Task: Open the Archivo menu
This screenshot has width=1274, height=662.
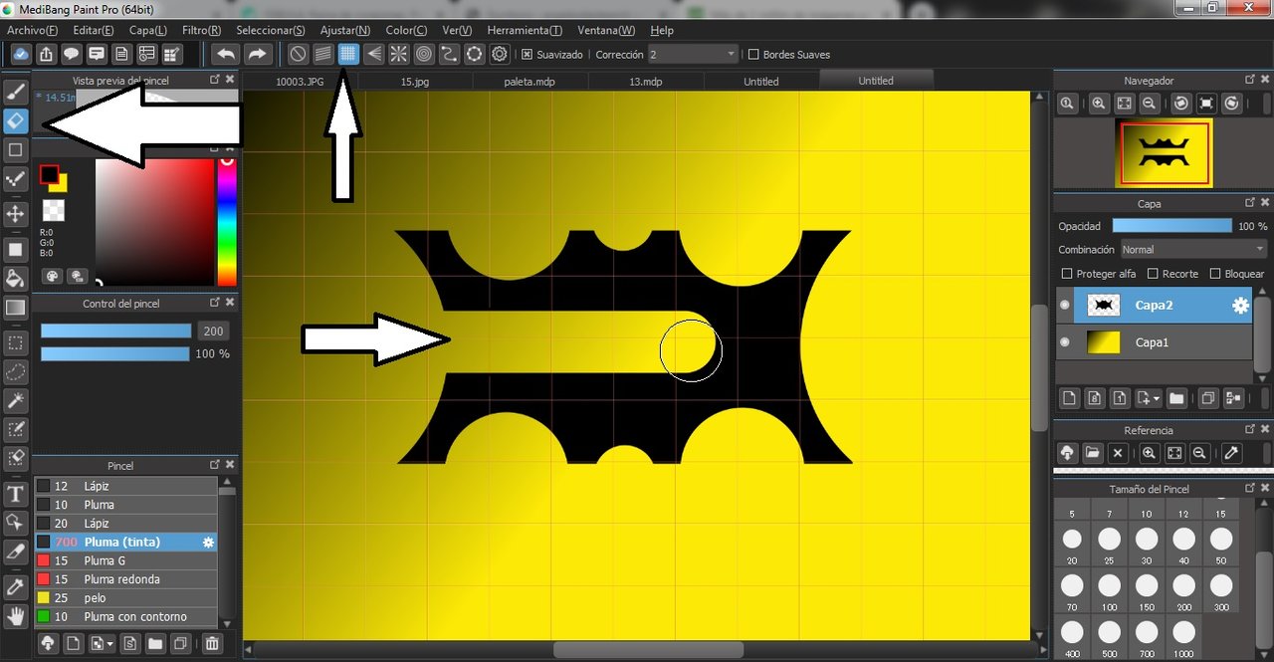Action: (33, 31)
